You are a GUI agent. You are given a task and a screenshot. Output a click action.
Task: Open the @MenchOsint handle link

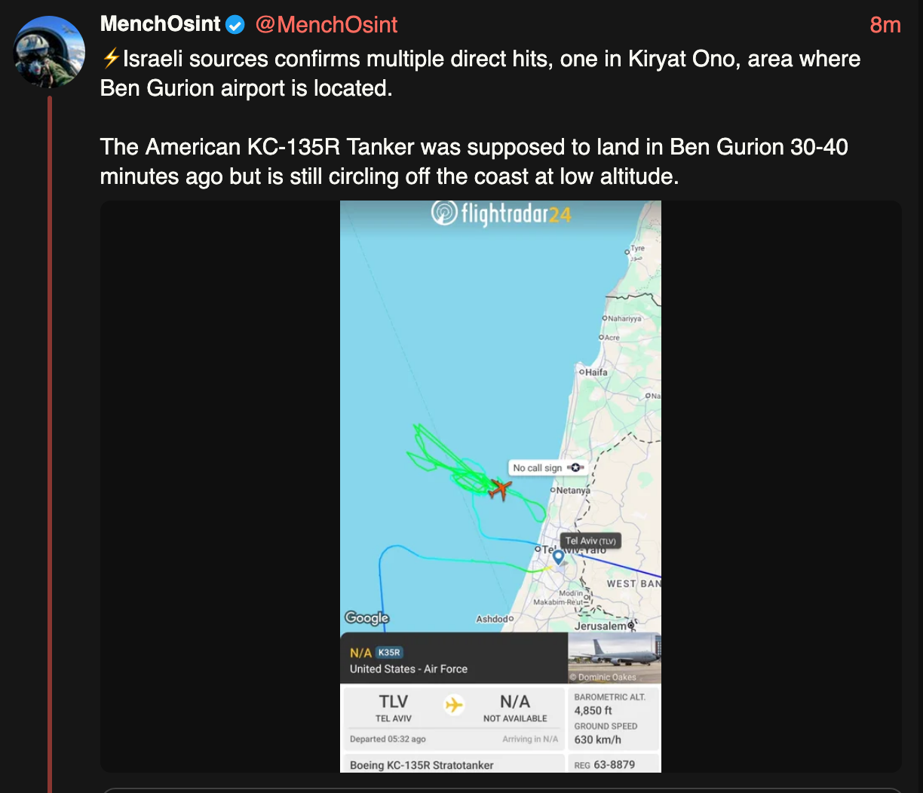[327, 25]
